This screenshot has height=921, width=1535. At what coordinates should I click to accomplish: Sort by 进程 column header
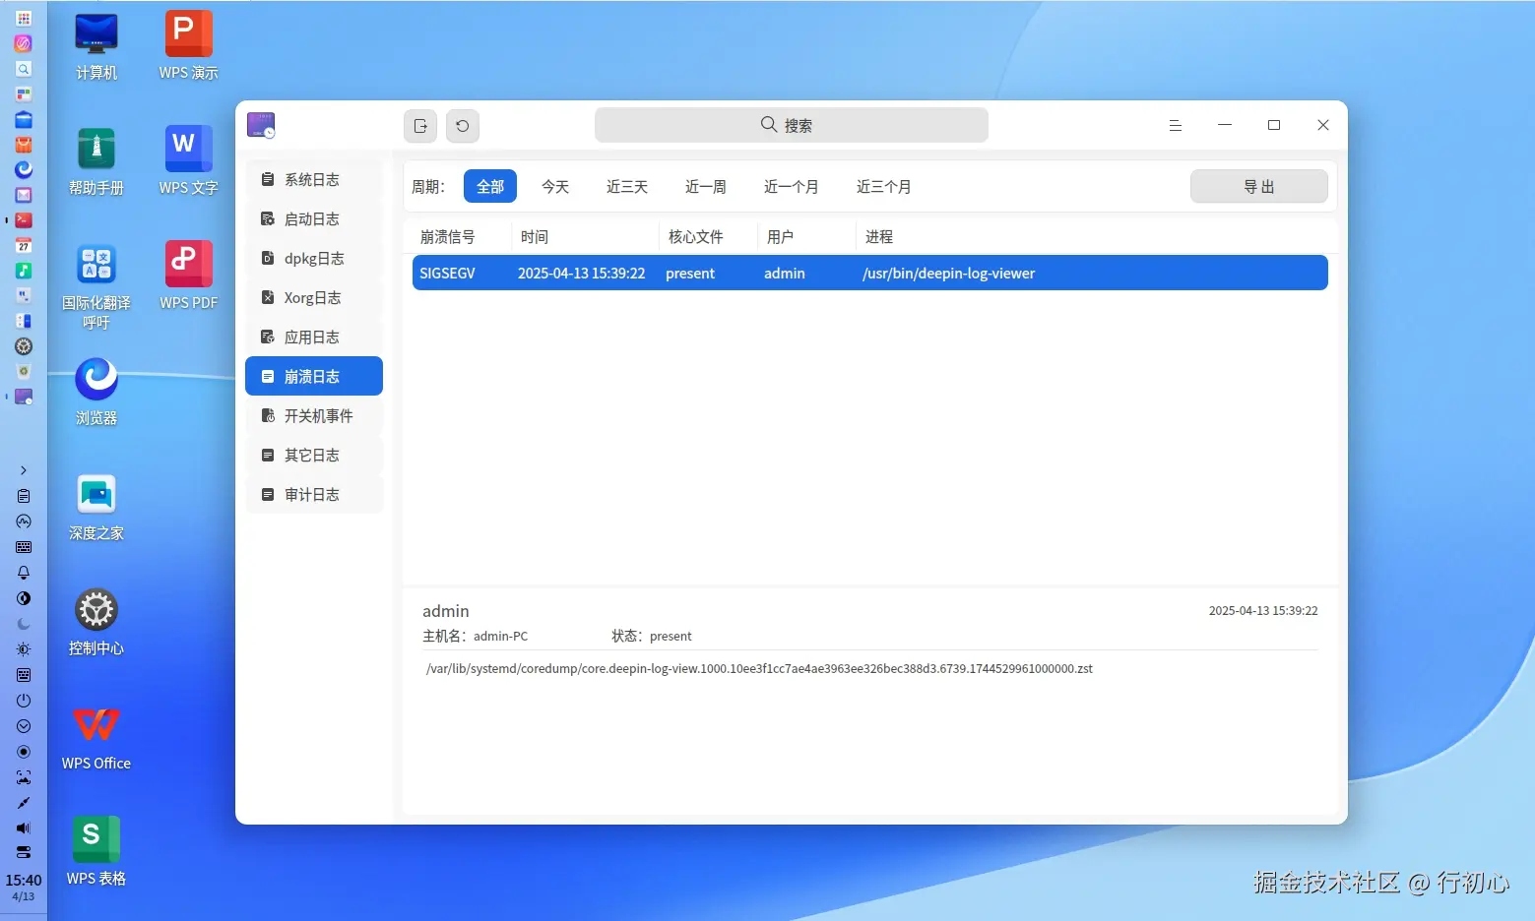coord(879,237)
